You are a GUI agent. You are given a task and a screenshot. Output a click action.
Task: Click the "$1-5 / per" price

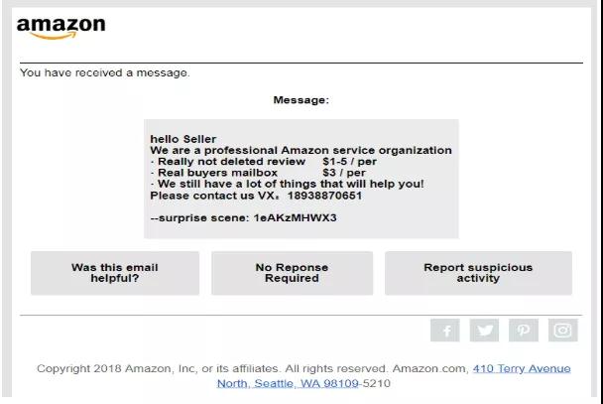349,162
